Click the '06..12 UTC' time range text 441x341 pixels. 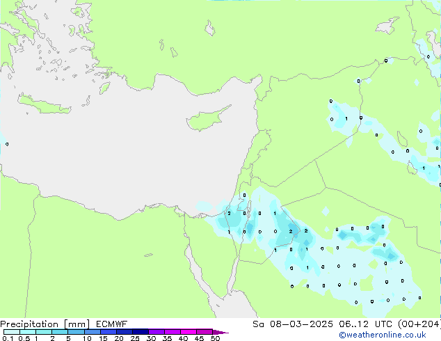[x=366, y=324]
